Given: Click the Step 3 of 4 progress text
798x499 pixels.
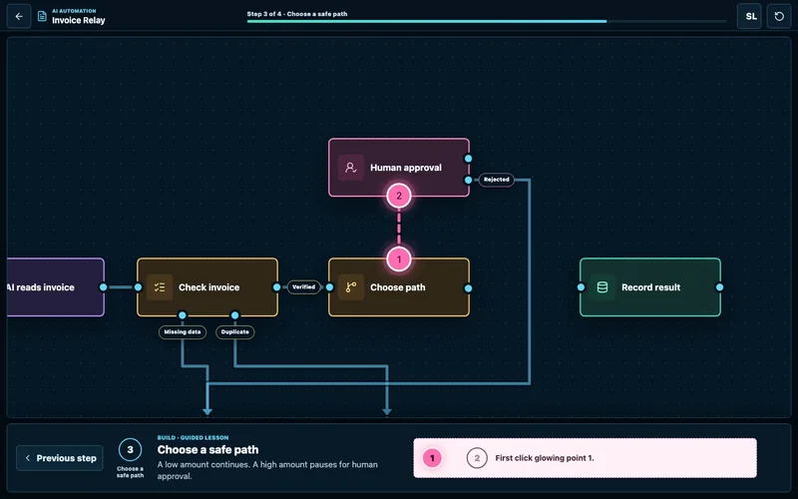Looking at the screenshot, I should pyautogui.click(x=297, y=14).
